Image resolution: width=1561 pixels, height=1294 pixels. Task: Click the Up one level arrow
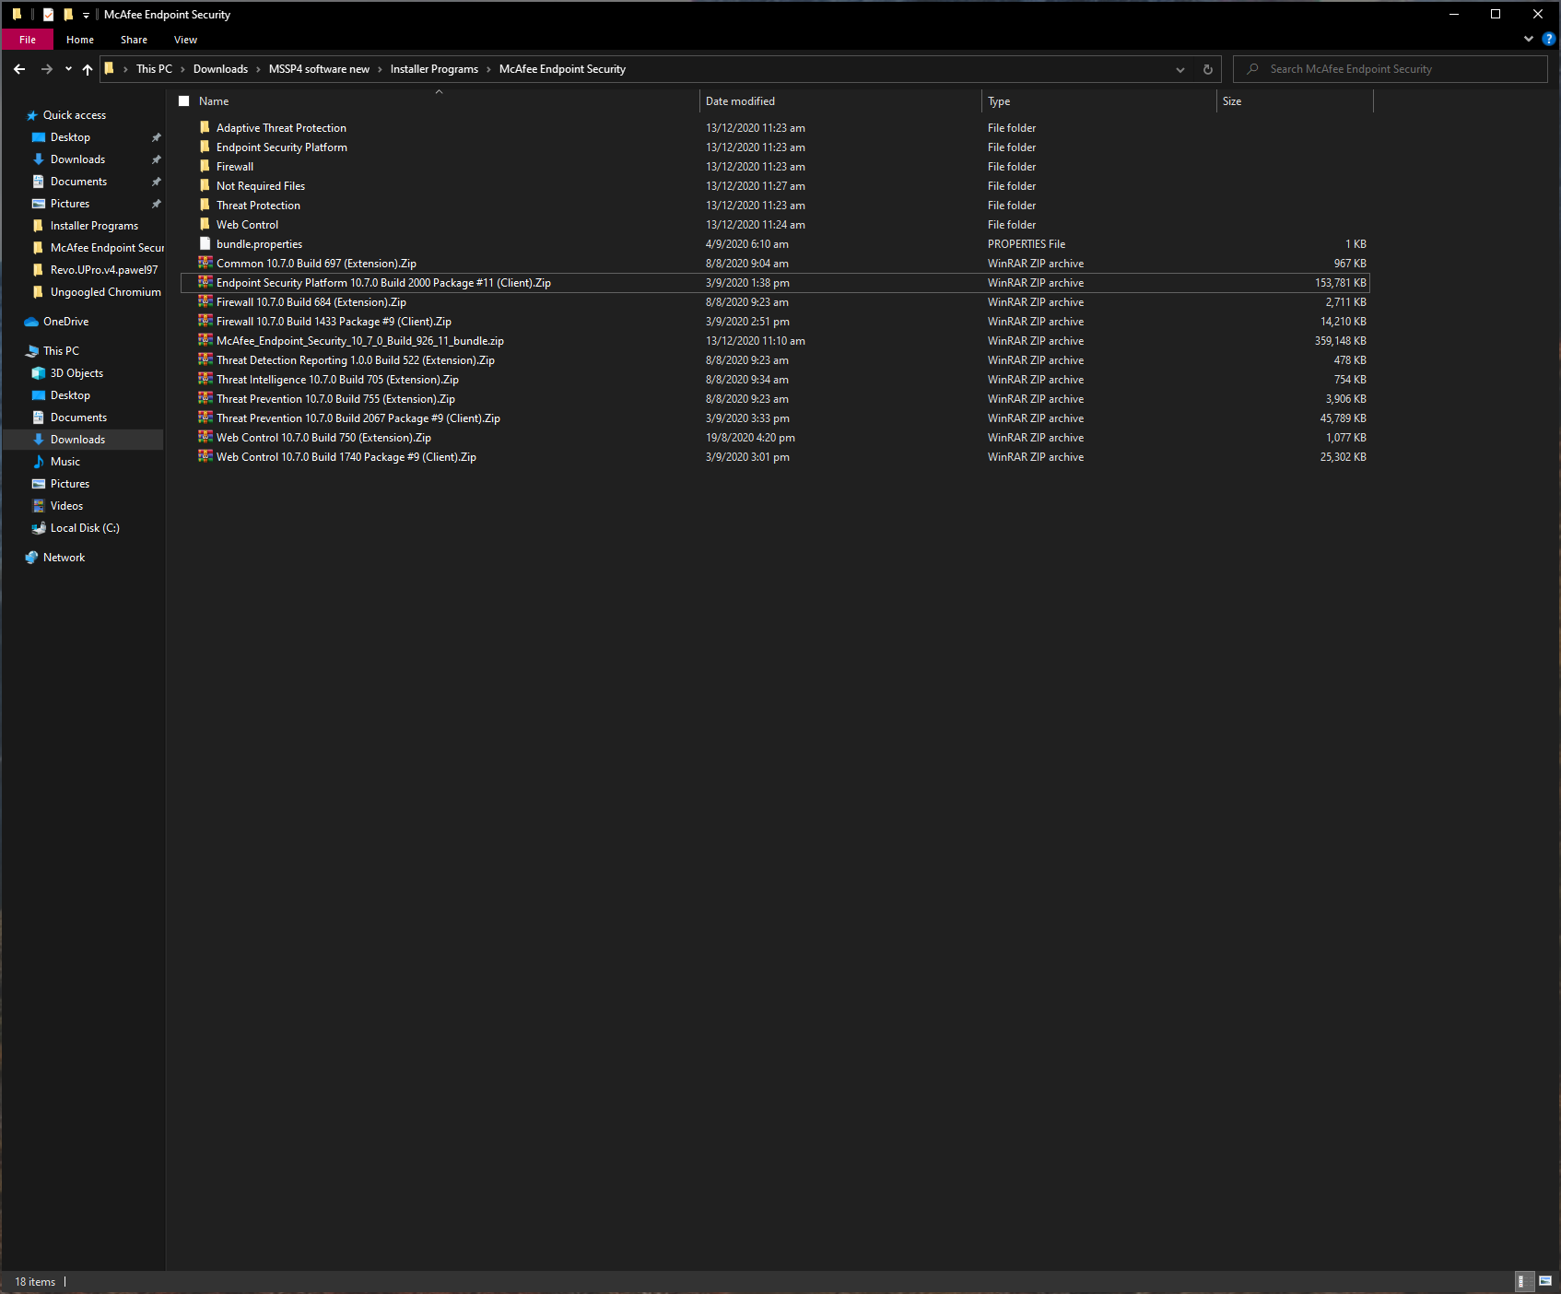coord(88,69)
